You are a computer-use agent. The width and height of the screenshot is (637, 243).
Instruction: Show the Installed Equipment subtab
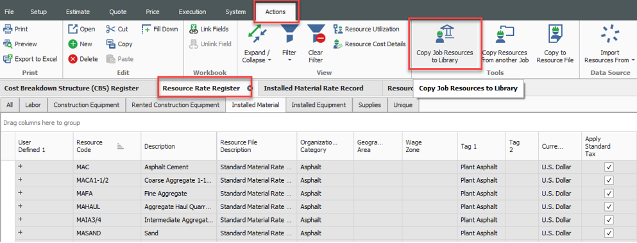coord(319,105)
